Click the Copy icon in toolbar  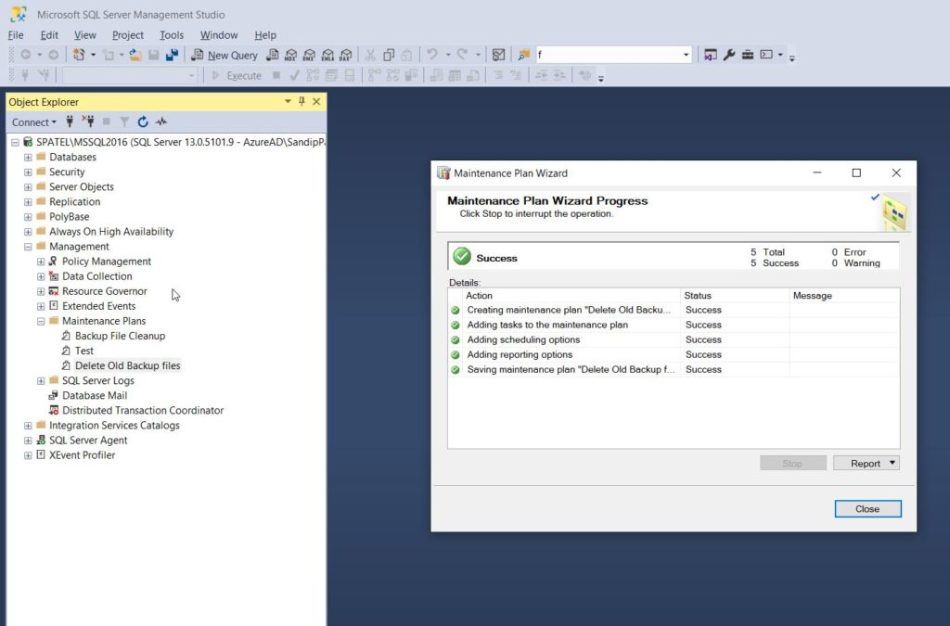pos(389,55)
